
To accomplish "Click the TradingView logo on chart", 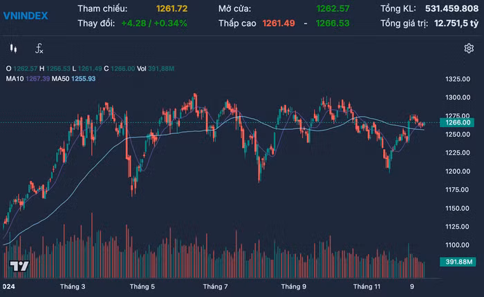I will pos(19,267).
